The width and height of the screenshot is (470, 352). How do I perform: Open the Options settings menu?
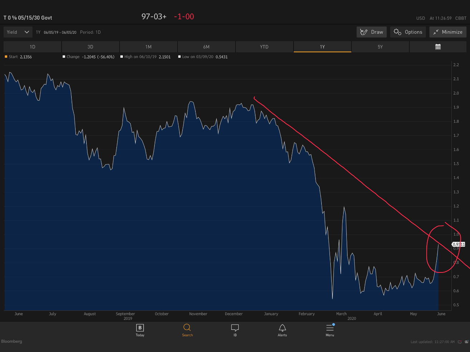pos(408,32)
